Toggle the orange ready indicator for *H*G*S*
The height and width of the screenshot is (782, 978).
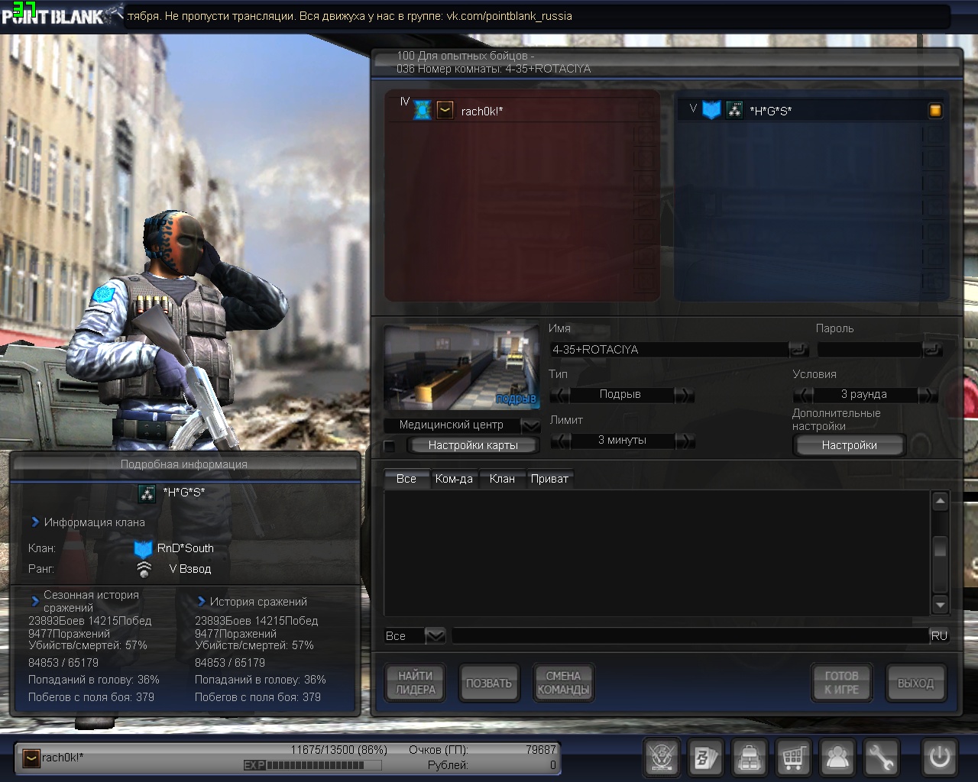coord(935,111)
